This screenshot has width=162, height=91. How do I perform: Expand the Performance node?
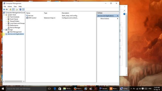[x=6, y=26]
